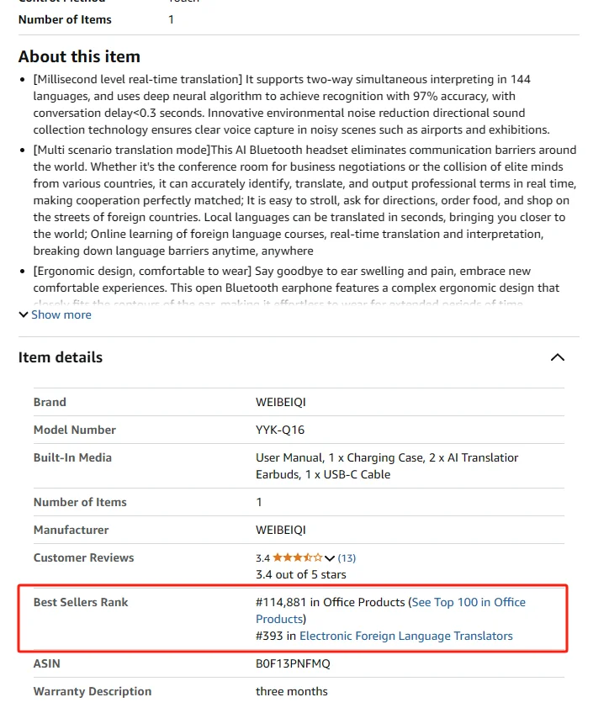Viewport: 609px width, 713px height.
Task: Click the 3.4 out of 5 stars text
Action: point(300,574)
